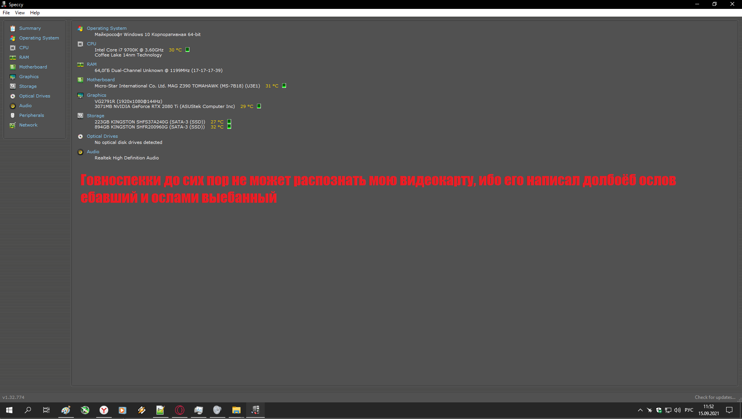This screenshot has height=419, width=742.
Task: Click the Summary sidebar icon
Action: coord(13,28)
